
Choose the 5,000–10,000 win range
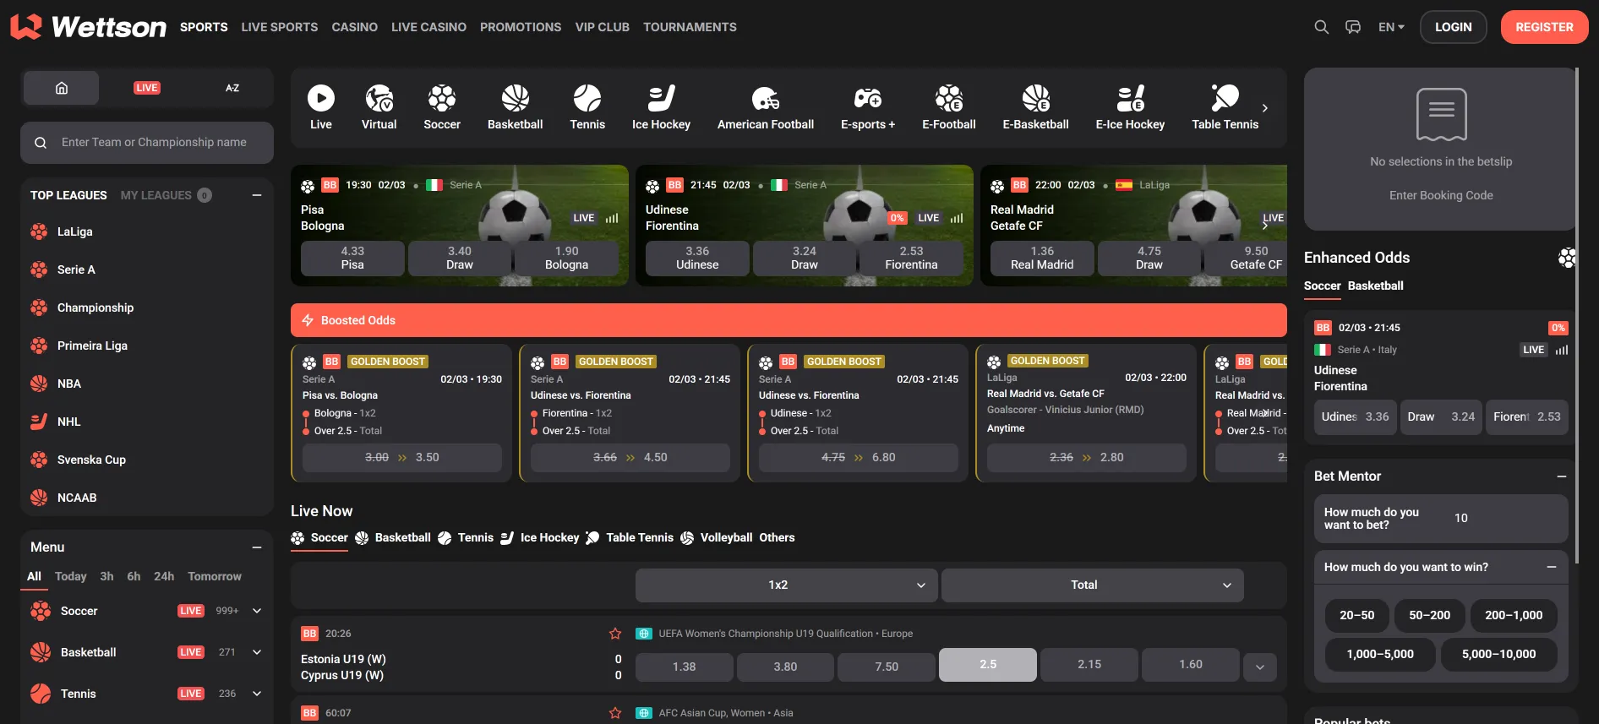pyautogui.click(x=1498, y=654)
